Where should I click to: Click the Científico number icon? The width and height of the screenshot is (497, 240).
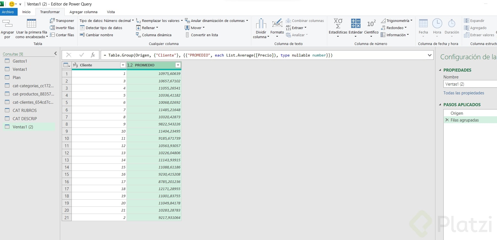pos(371,24)
